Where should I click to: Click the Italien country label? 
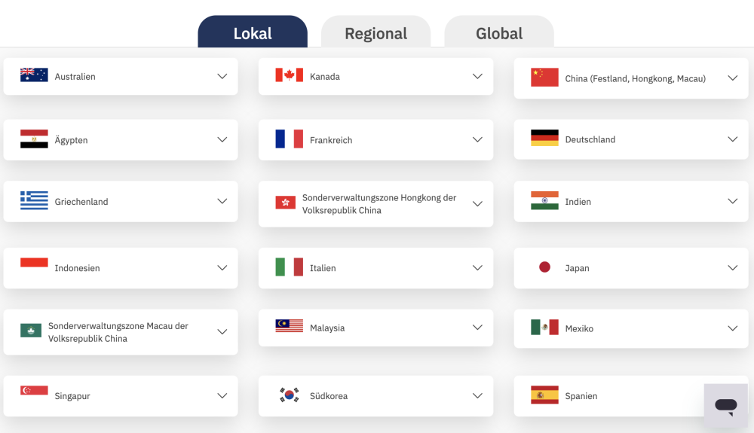coord(323,268)
